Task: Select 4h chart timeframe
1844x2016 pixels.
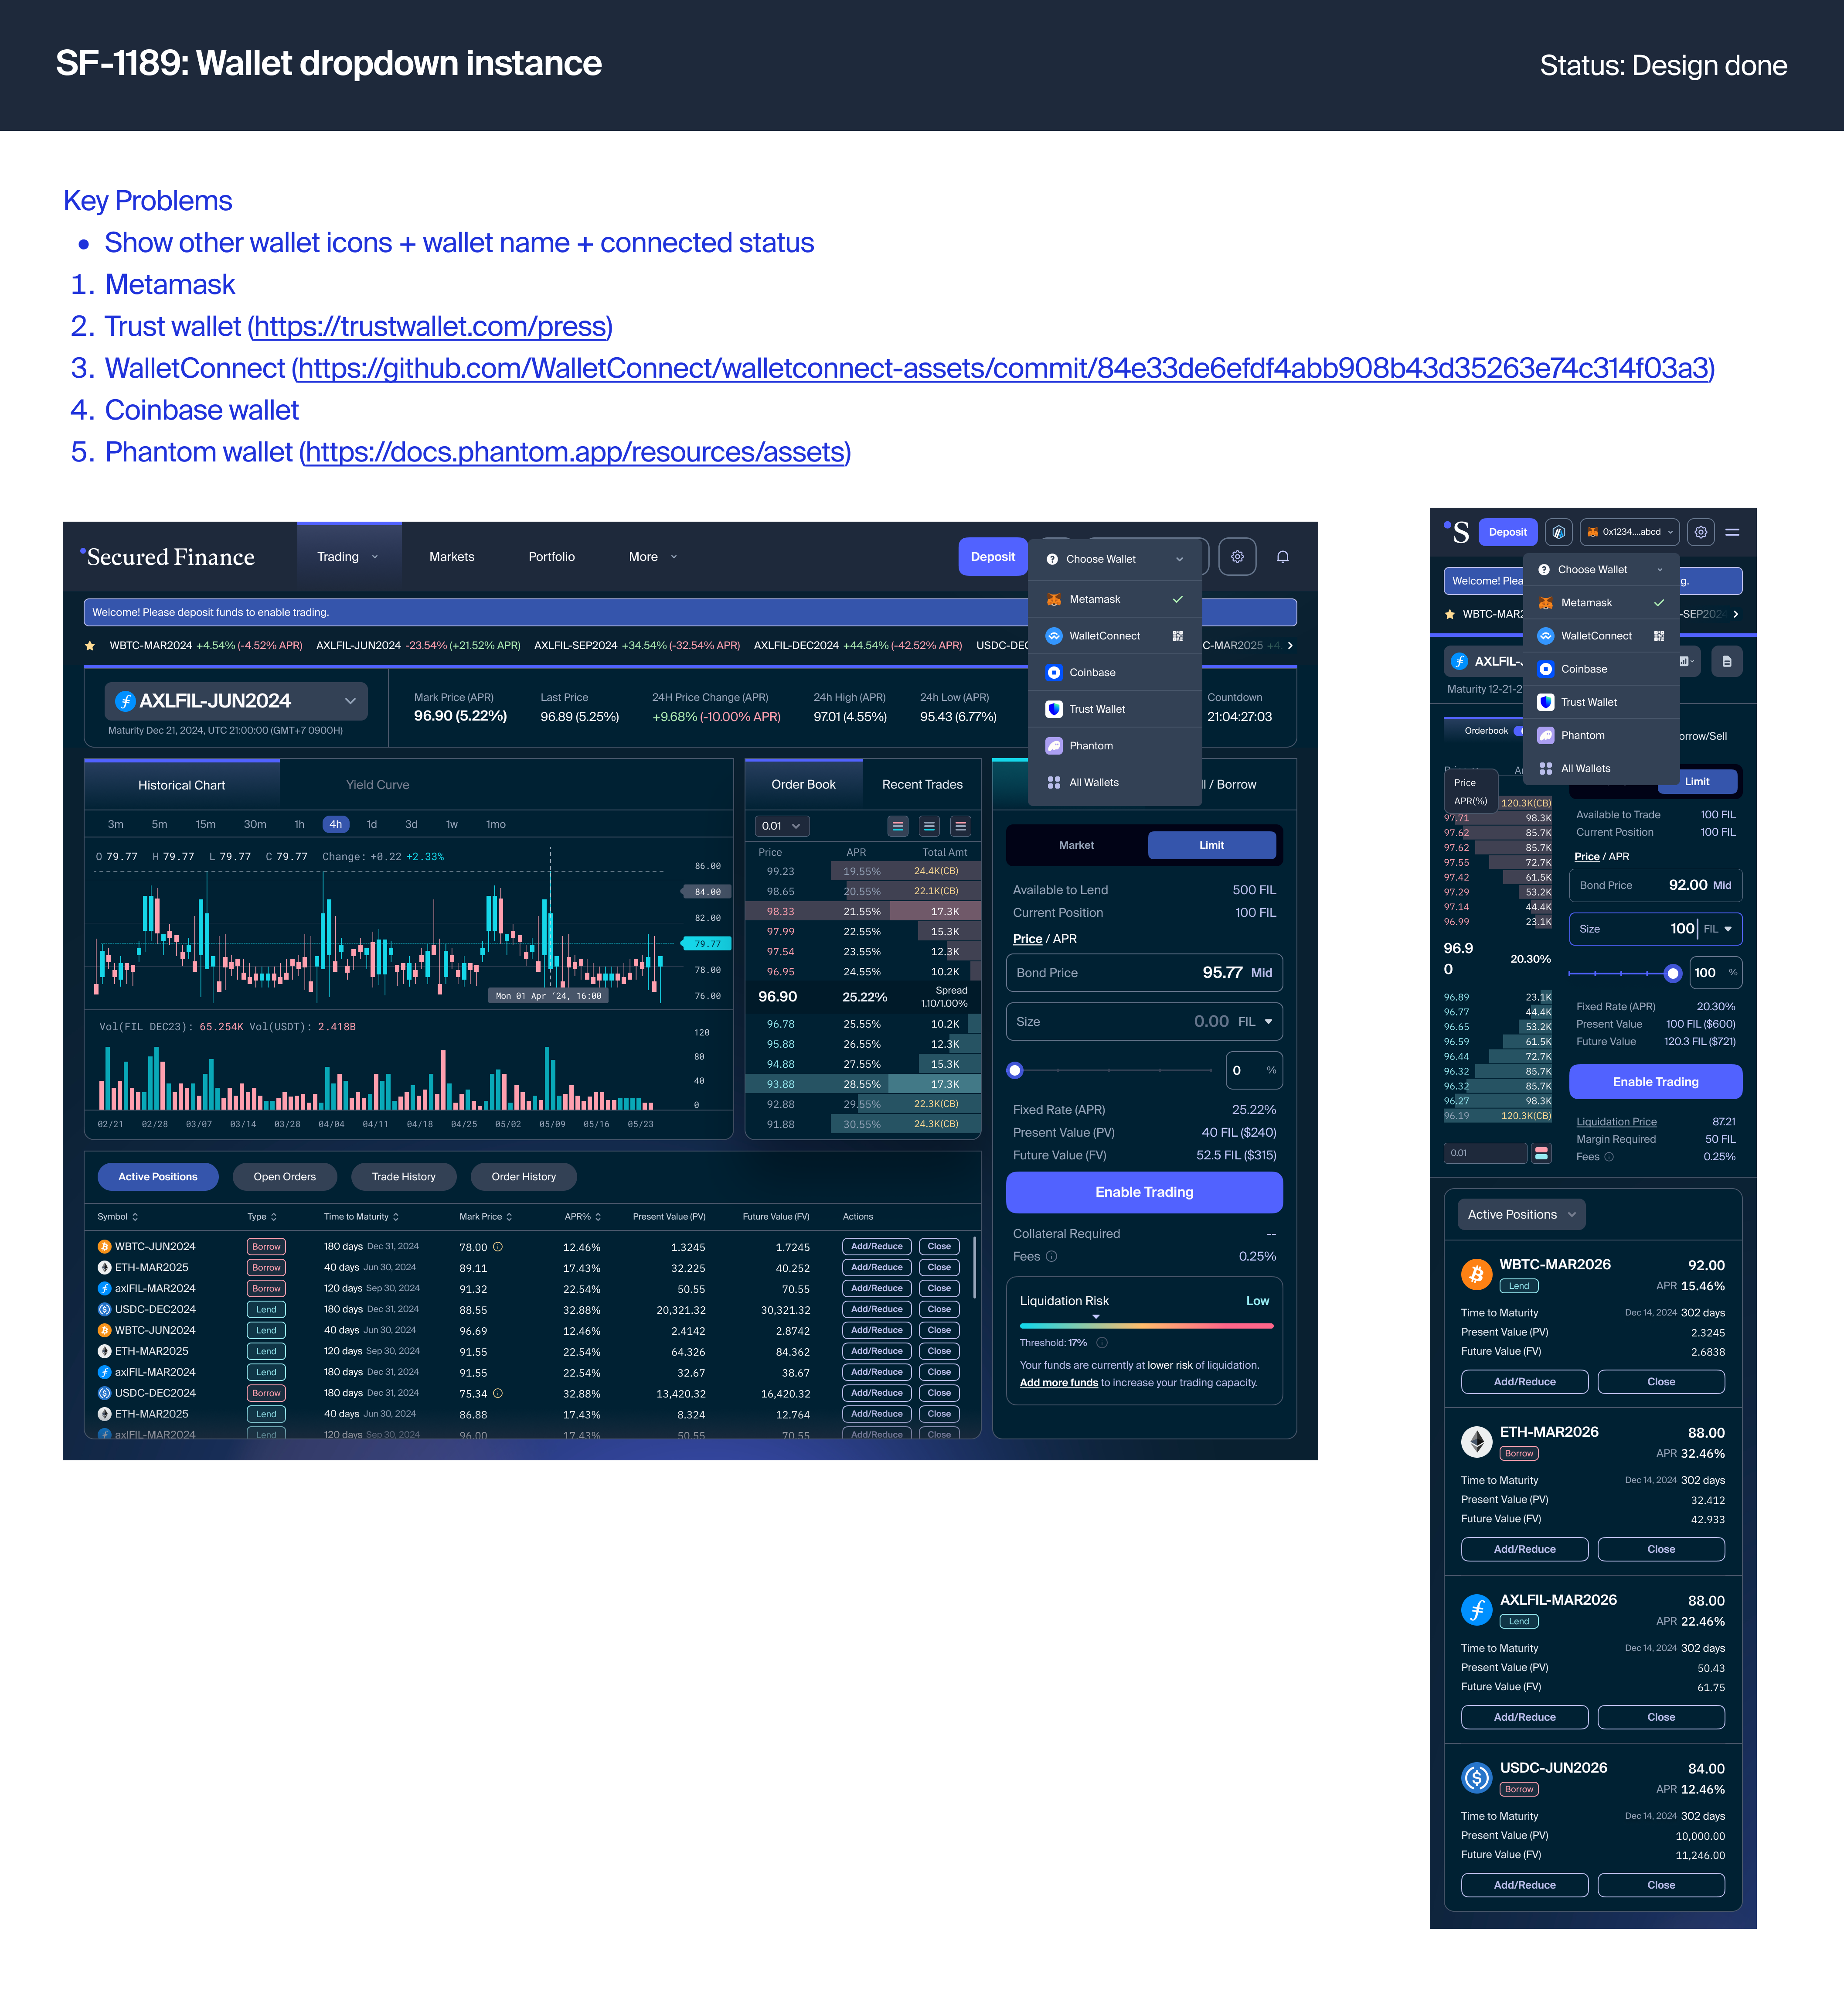Action: [336, 825]
